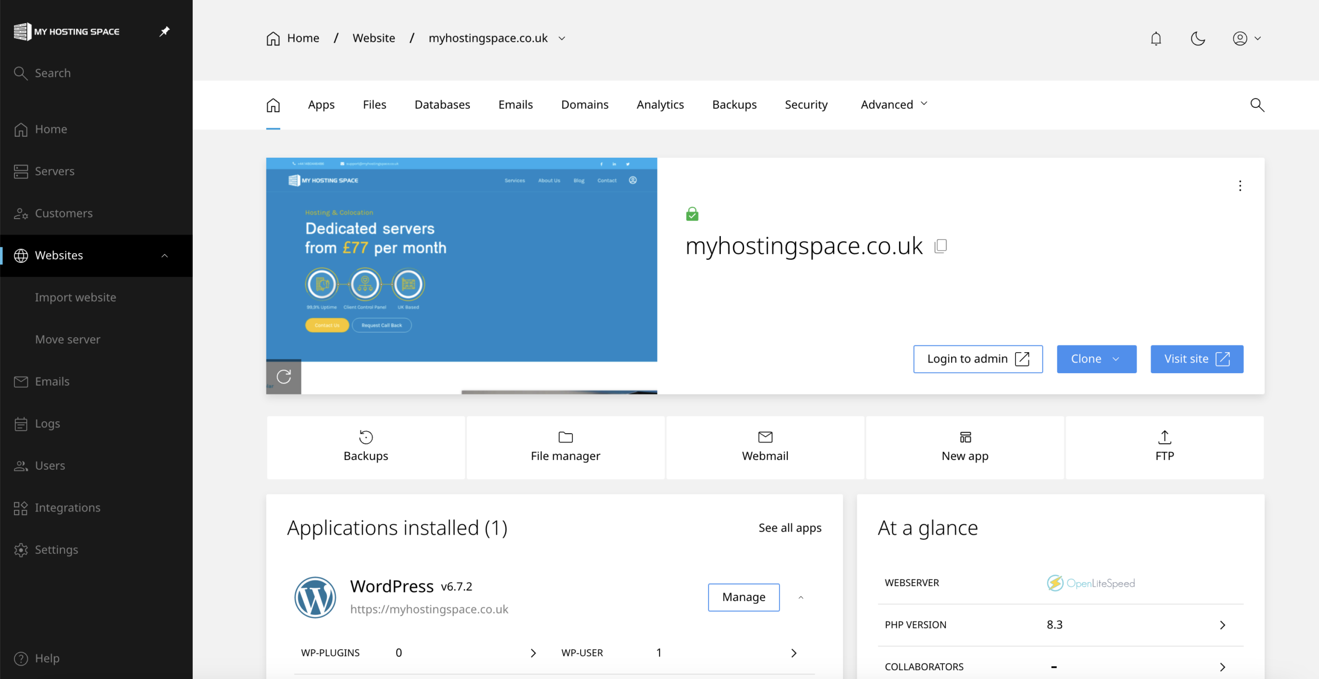Viewport: 1319px width, 679px height.
Task: Open the Webmail shortcut card
Action: pyautogui.click(x=765, y=448)
